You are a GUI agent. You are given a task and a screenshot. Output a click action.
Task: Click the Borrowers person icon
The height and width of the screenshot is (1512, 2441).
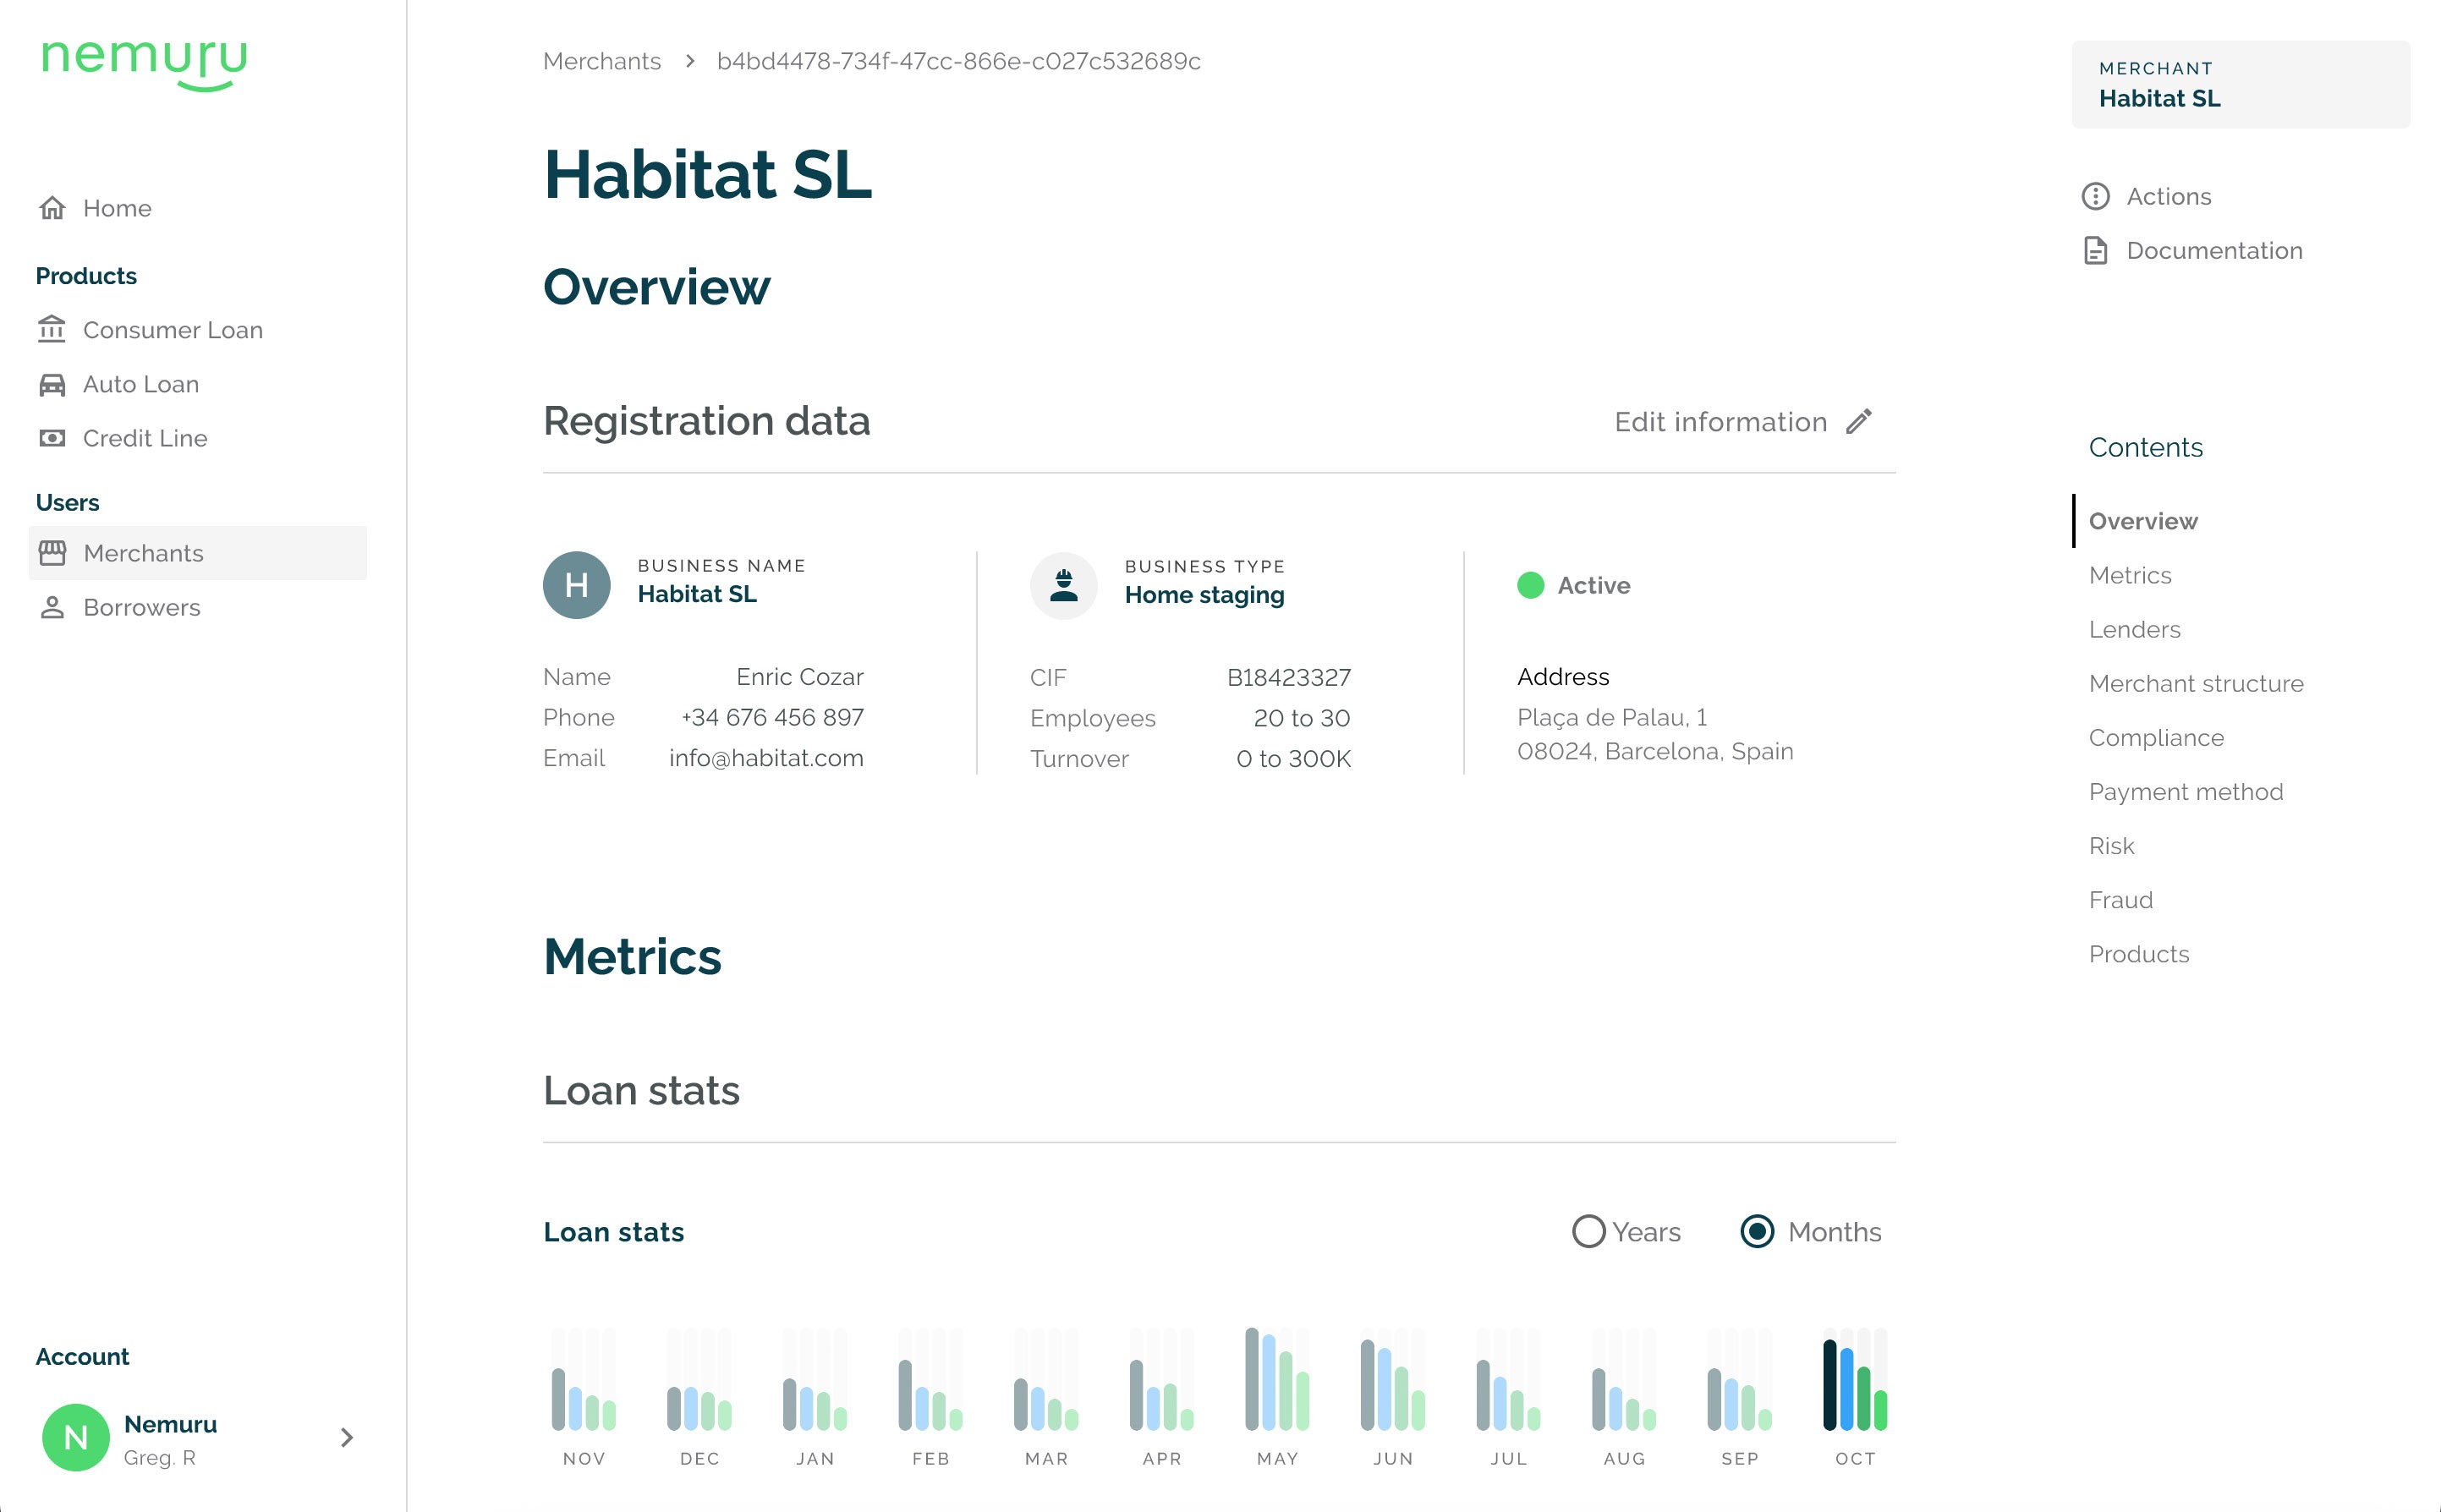(x=52, y=607)
